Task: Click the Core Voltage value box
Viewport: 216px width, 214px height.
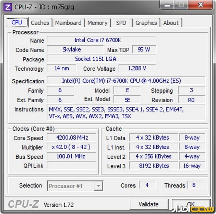Action: coord(137,68)
